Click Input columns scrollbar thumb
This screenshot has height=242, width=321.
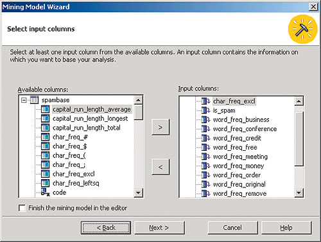click(299, 139)
